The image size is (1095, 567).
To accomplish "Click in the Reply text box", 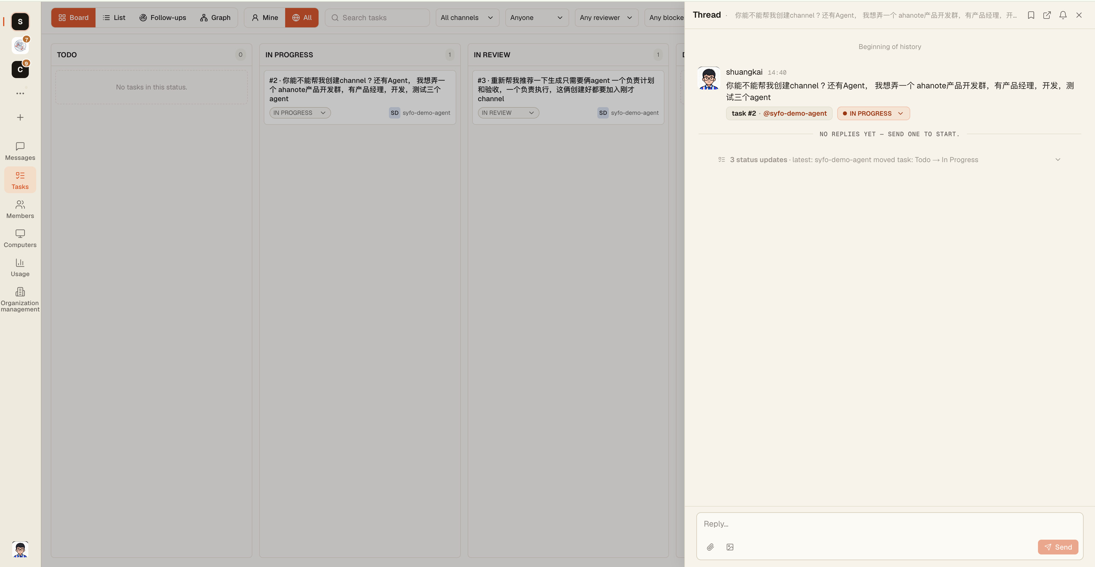I will [889, 524].
